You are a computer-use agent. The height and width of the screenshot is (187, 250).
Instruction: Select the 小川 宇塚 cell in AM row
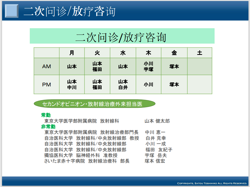[x=148, y=66]
